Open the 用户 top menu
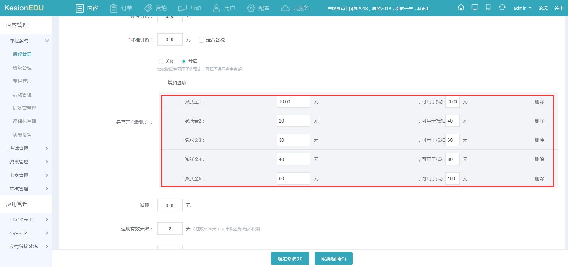The width and height of the screenshot is (568, 267). (x=224, y=8)
